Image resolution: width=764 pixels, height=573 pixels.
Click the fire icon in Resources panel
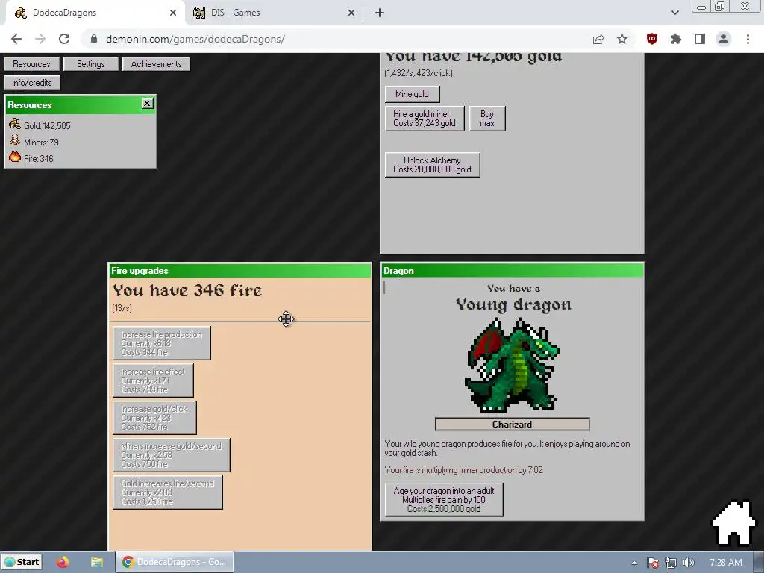pyautogui.click(x=15, y=157)
